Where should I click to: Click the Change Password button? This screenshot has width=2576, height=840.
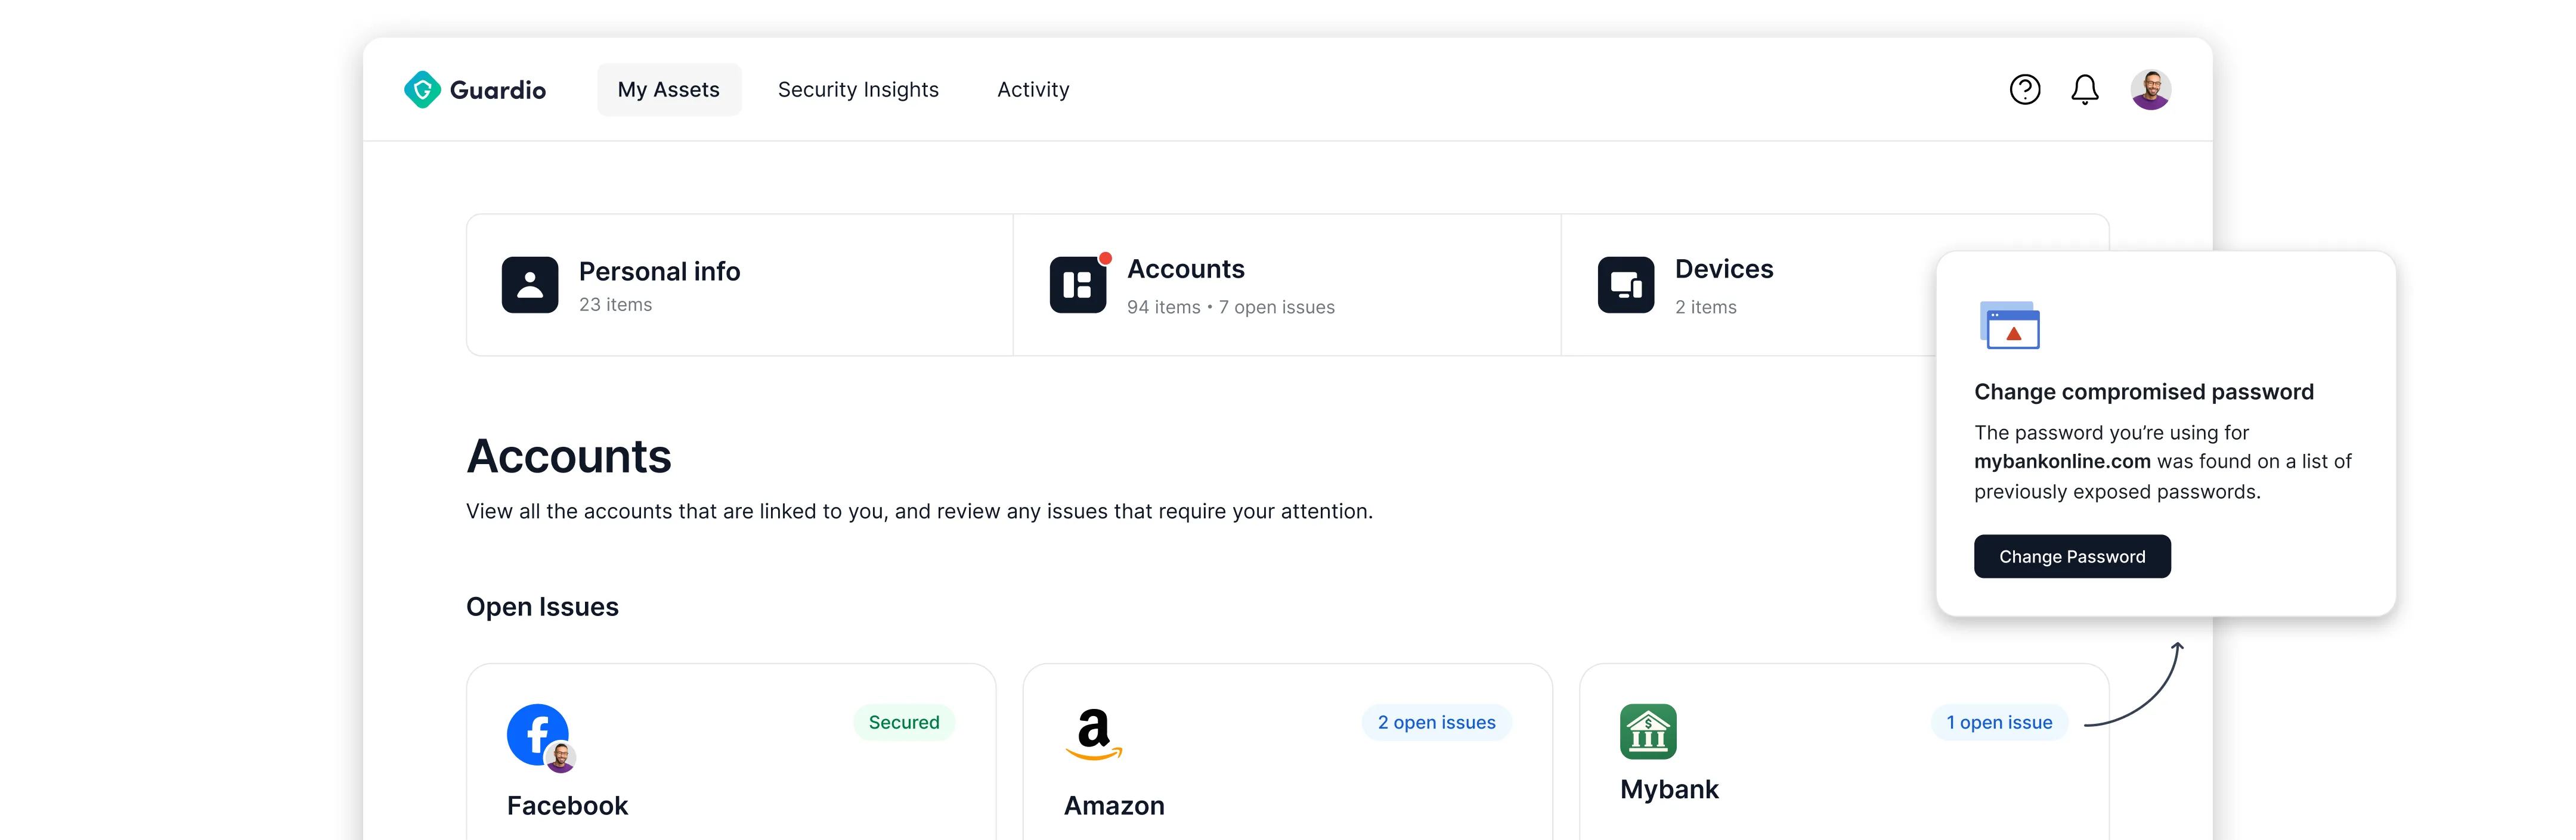(2072, 556)
